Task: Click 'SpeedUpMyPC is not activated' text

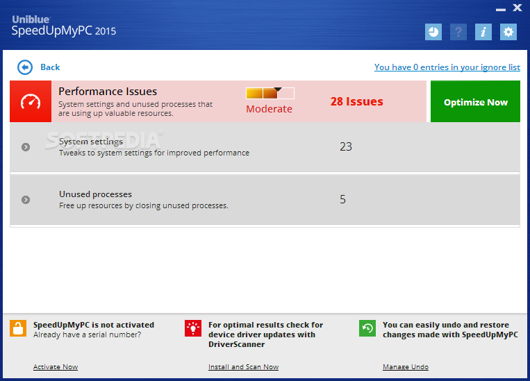Action: 94,325
